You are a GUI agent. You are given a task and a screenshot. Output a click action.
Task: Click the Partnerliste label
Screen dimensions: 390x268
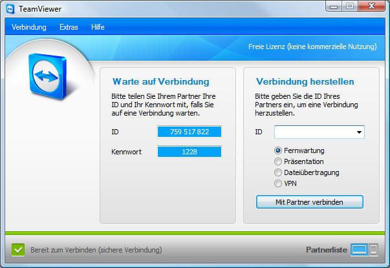(327, 249)
